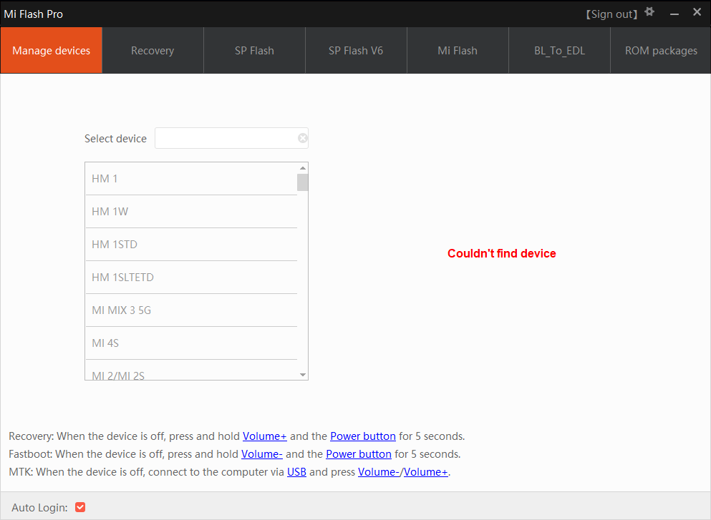Click the scrollbar up arrow of device list
Image resolution: width=711 pixels, height=520 pixels.
[x=302, y=167]
